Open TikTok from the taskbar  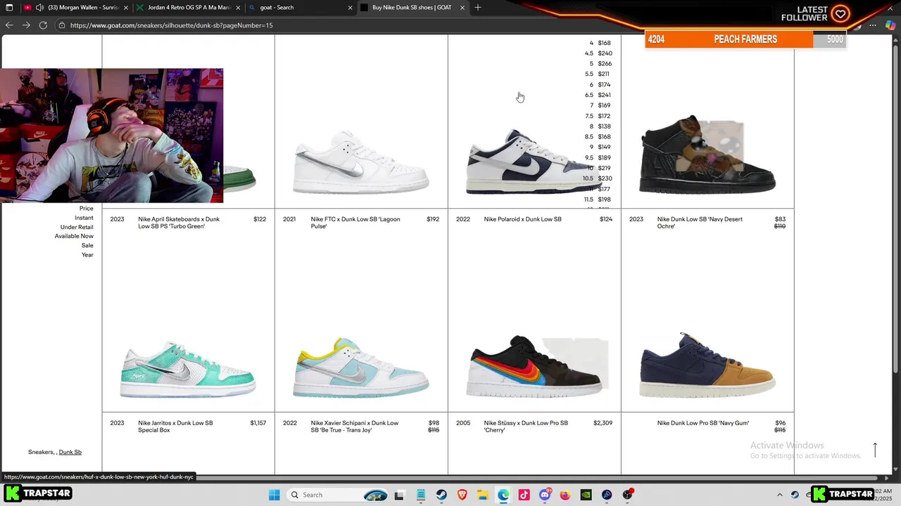524,495
